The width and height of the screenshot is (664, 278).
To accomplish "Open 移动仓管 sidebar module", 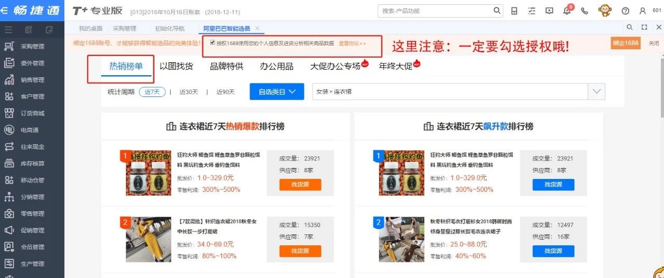I will click(32, 180).
